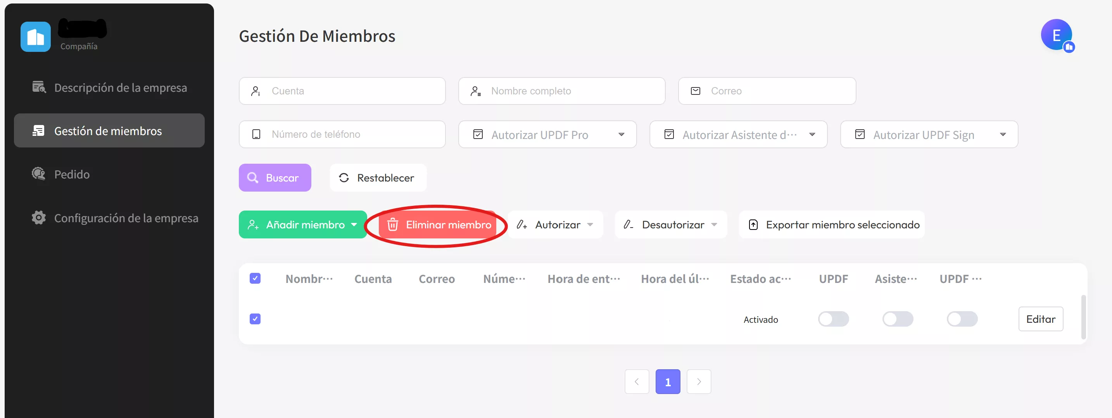Click the table's vertical scrollbar
The height and width of the screenshot is (418, 1112).
pos(1084,317)
